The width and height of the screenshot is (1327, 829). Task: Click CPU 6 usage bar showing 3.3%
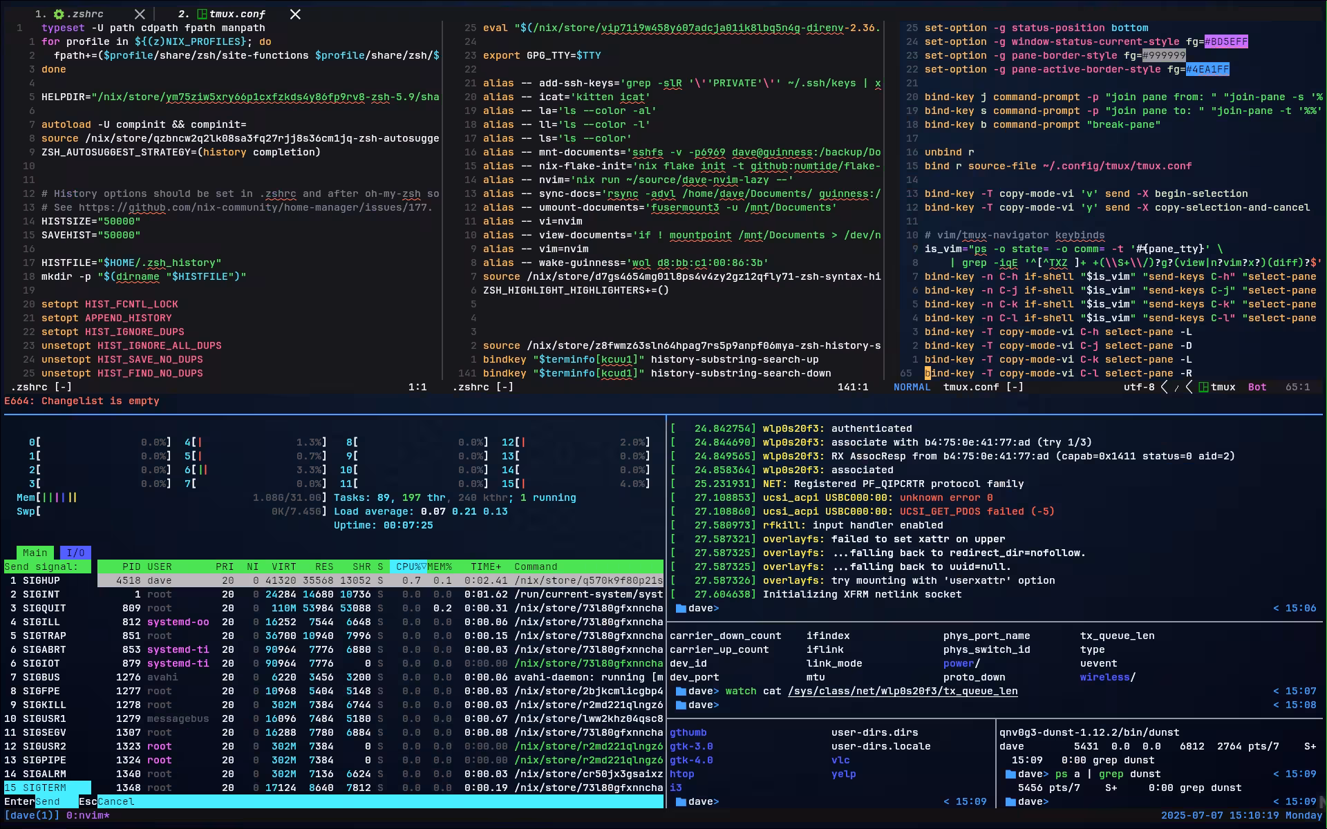click(x=255, y=470)
